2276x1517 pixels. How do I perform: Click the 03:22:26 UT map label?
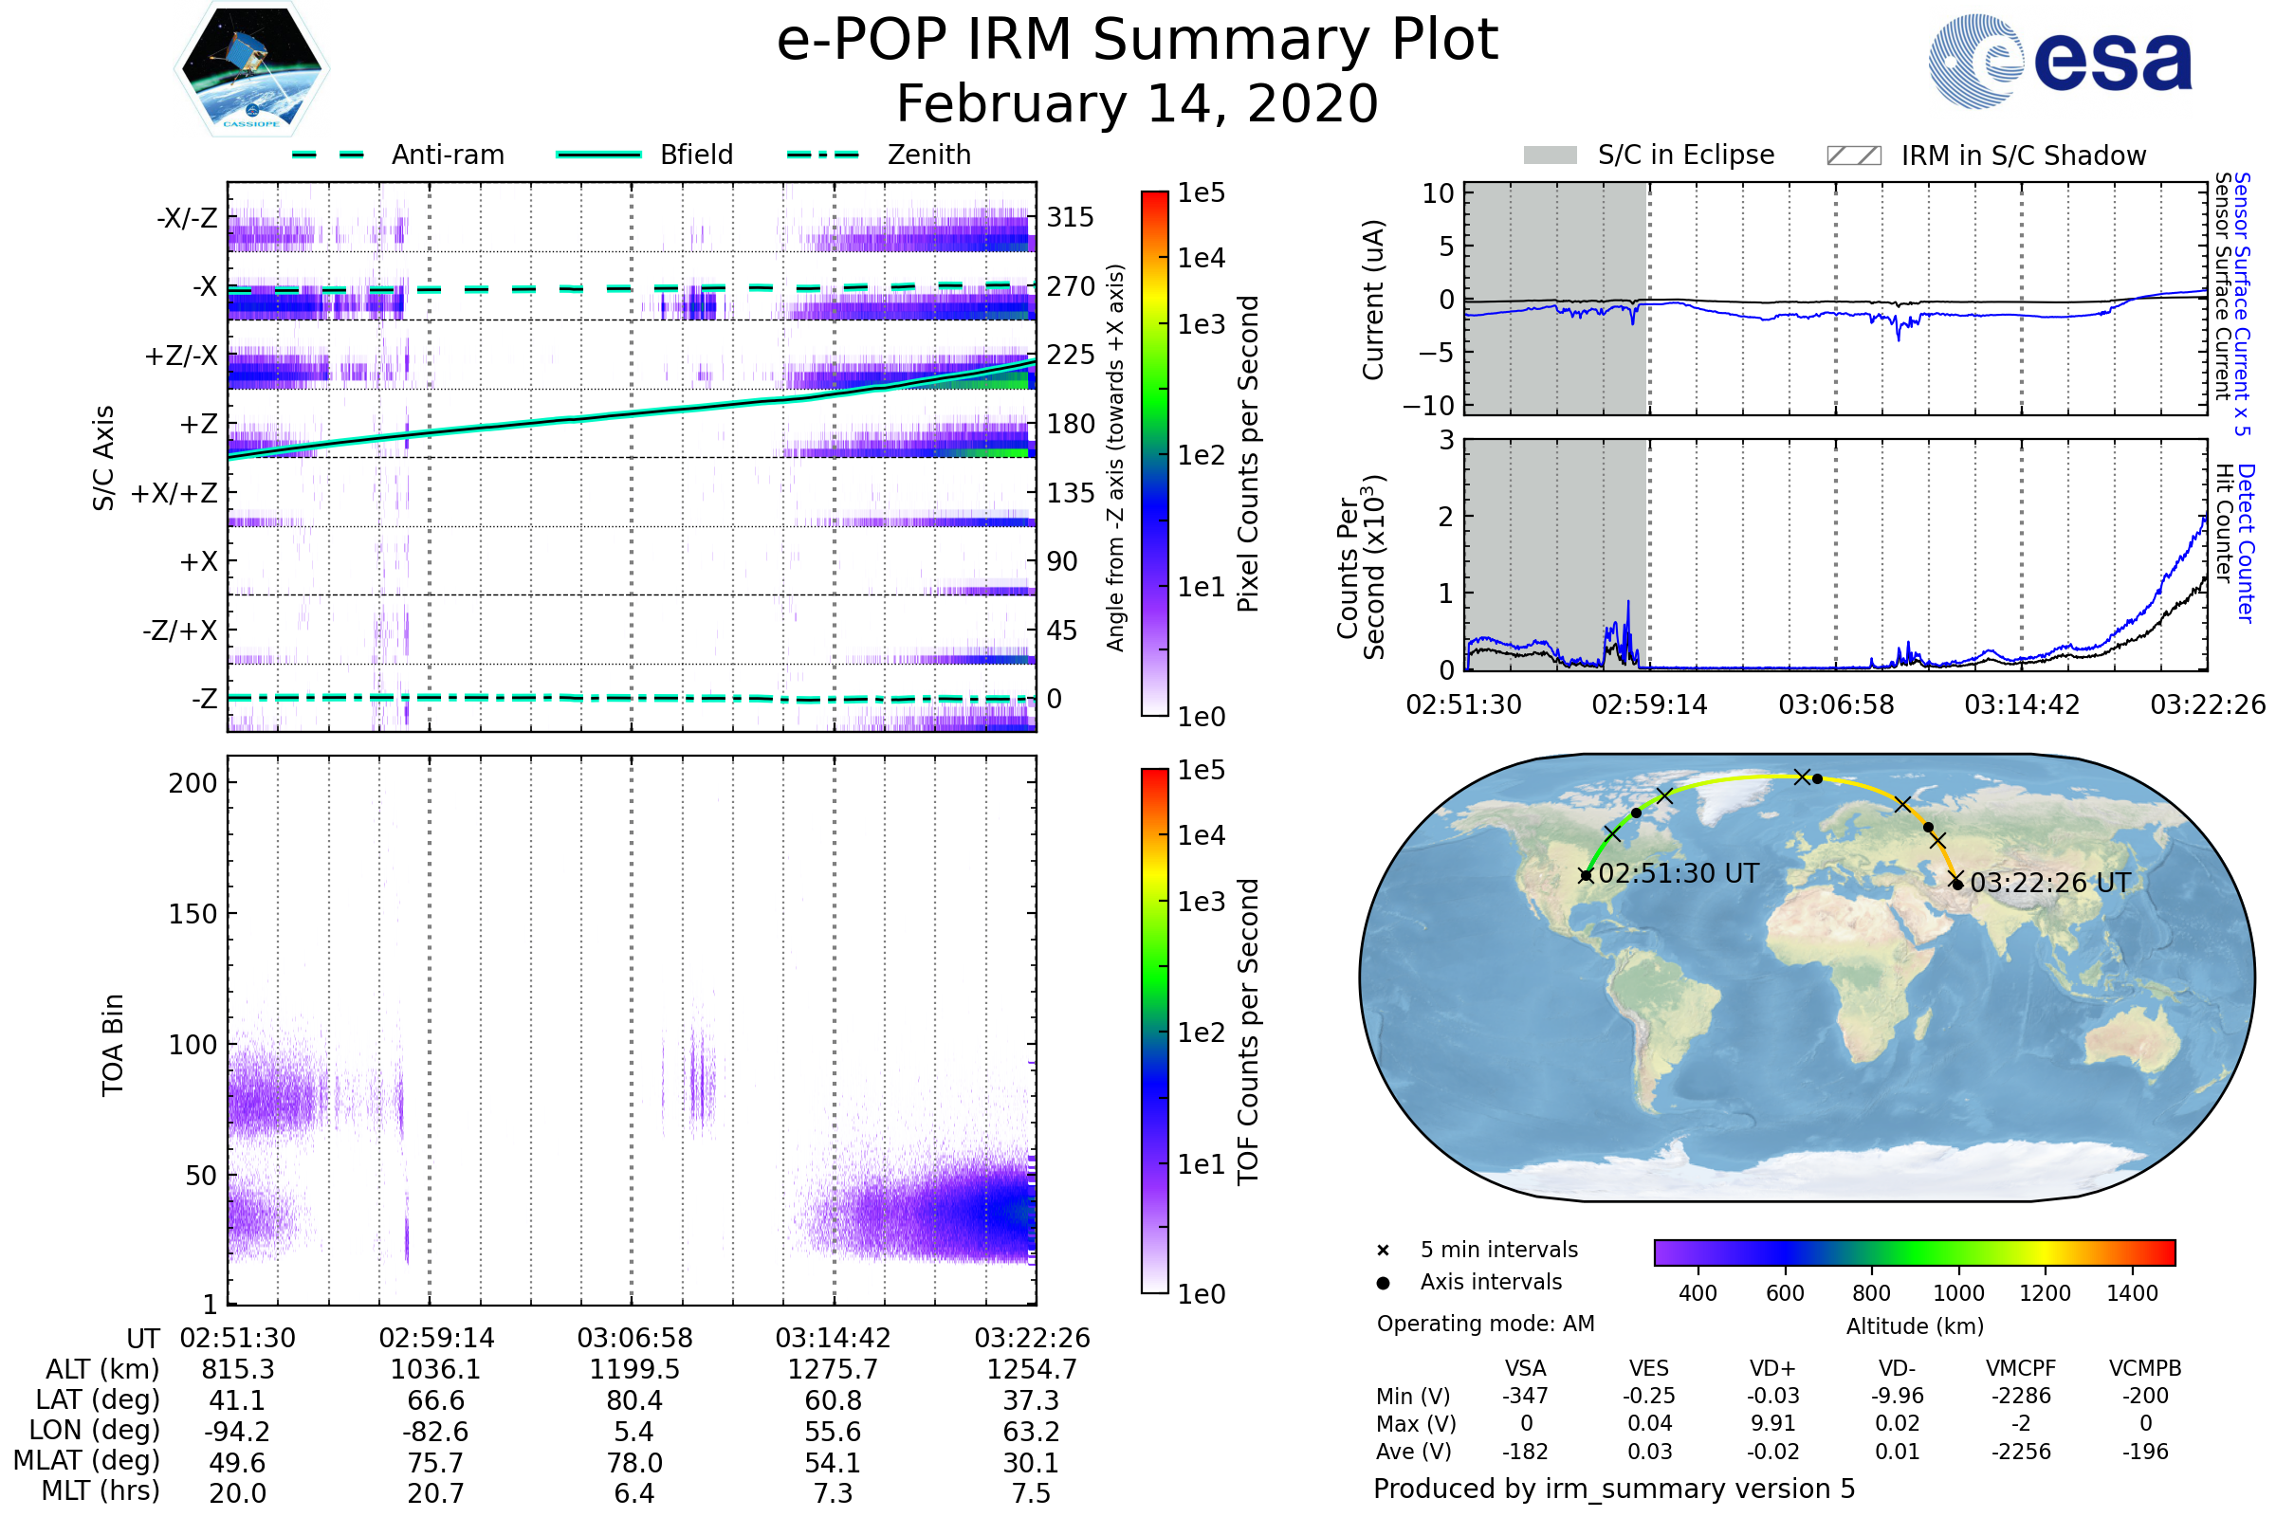(x=2049, y=884)
